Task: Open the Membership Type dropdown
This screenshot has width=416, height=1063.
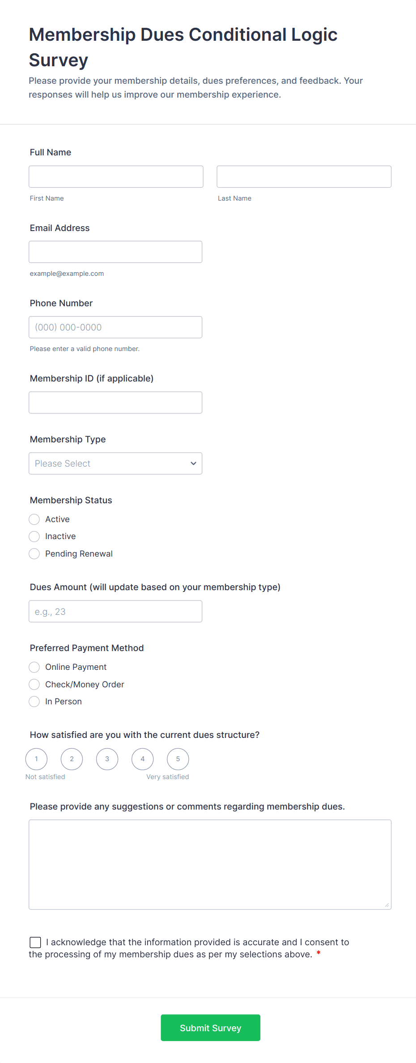Action: pyautogui.click(x=115, y=463)
